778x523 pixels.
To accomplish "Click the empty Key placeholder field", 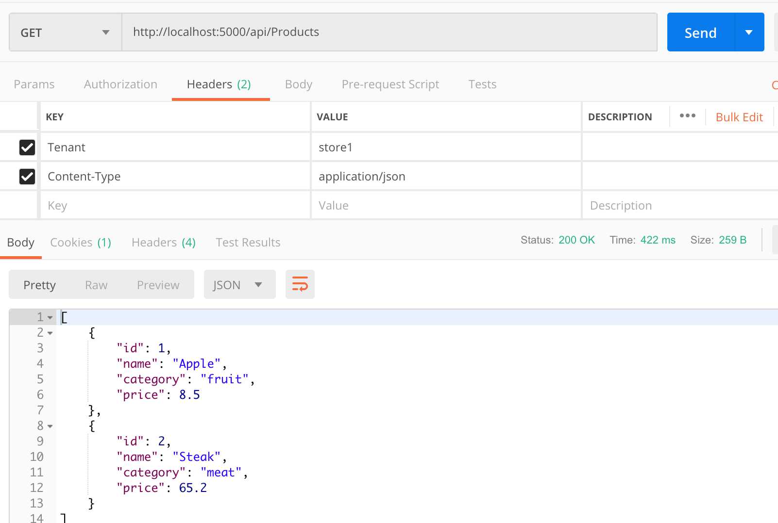I will (175, 205).
